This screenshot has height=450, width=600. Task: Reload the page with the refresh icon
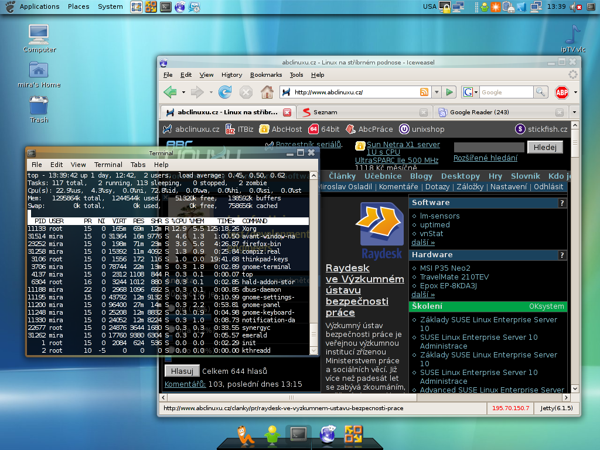tap(224, 92)
